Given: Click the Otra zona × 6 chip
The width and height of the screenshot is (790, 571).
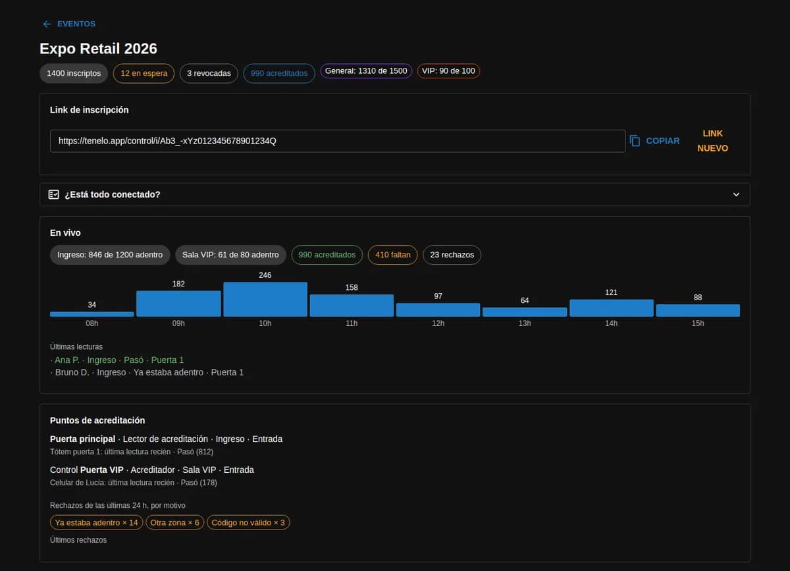Looking at the screenshot, I should tap(174, 523).
